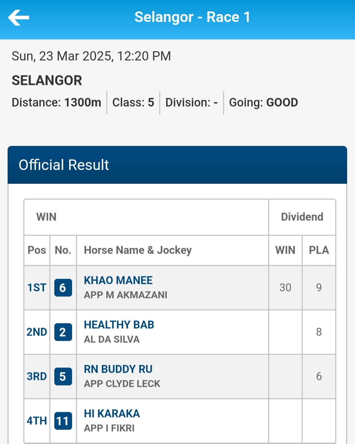Select jockey APP CLYDE LECK

pyautogui.click(x=122, y=384)
